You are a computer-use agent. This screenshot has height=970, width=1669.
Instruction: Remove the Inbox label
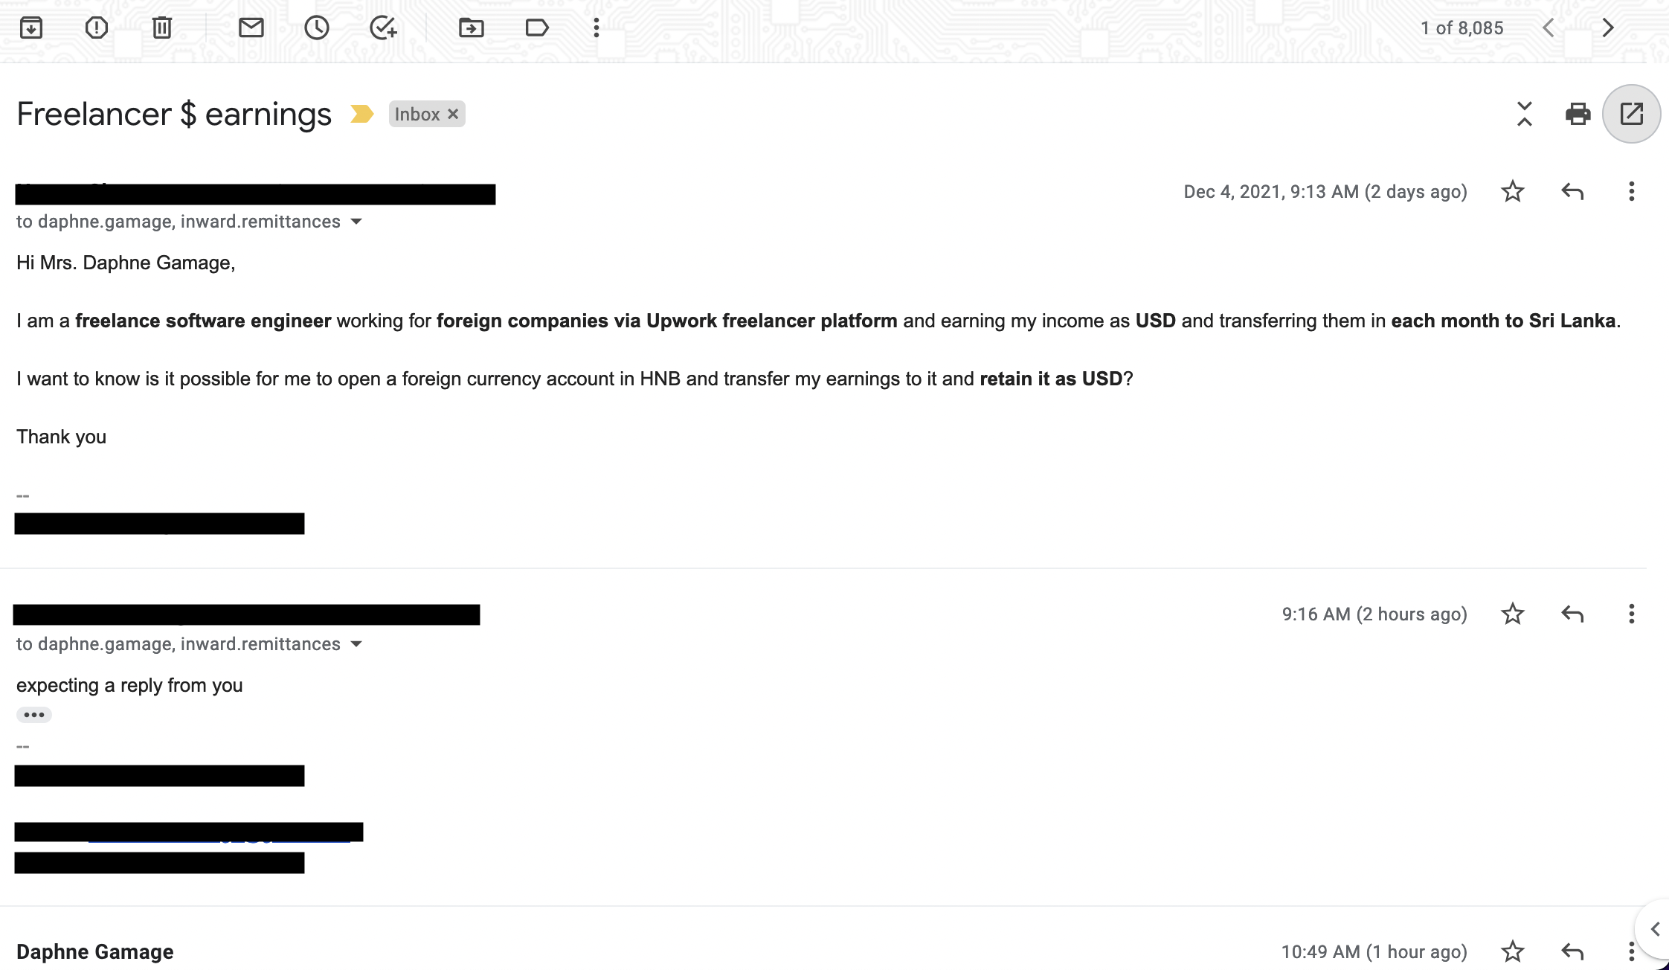pyautogui.click(x=453, y=115)
